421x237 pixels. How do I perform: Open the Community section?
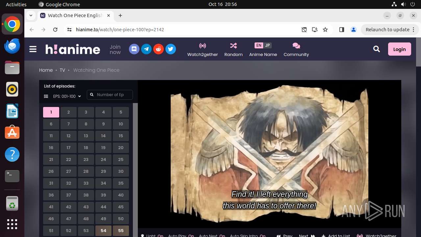coord(296,49)
